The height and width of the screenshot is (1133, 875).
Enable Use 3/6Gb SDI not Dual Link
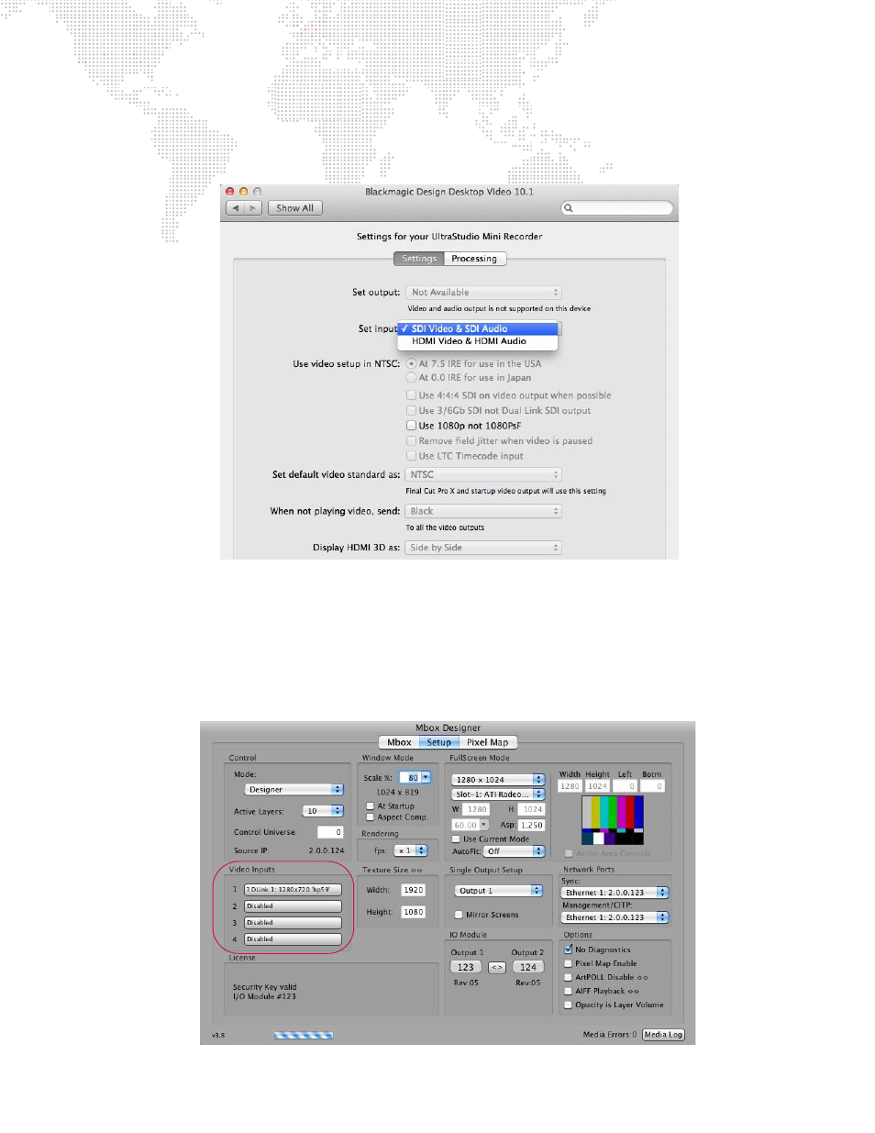[412, 410]
